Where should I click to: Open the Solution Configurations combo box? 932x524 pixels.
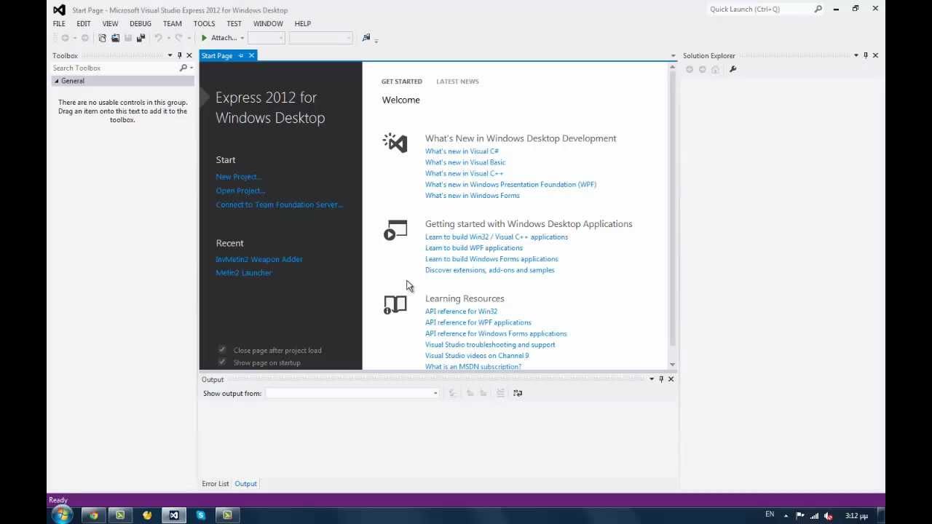[266, 38]
